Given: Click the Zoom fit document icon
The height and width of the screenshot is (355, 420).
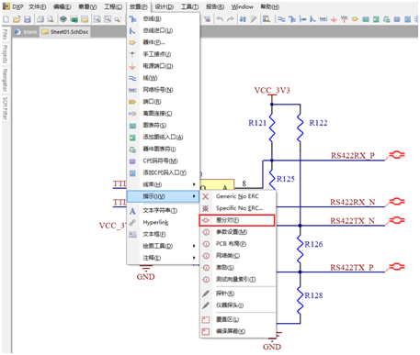Looking at the screenshot, I should click(x=97, y=19).
